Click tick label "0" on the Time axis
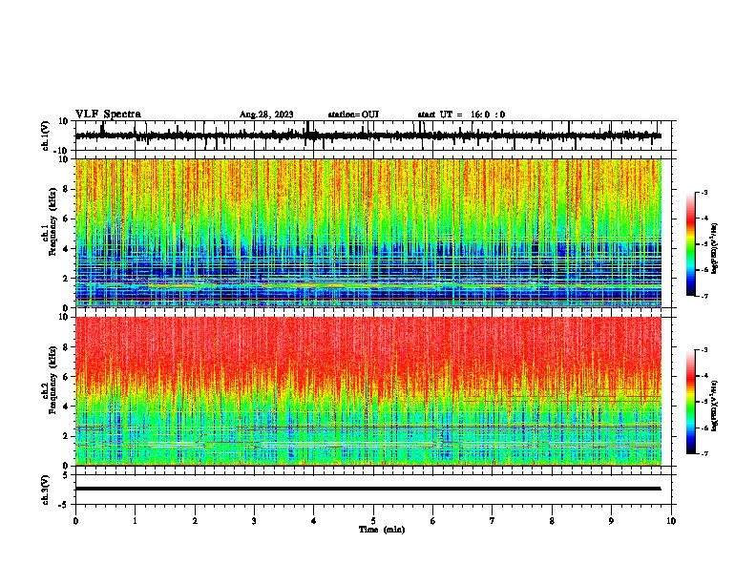Viewport: 756px width, 584px height. 75,521
